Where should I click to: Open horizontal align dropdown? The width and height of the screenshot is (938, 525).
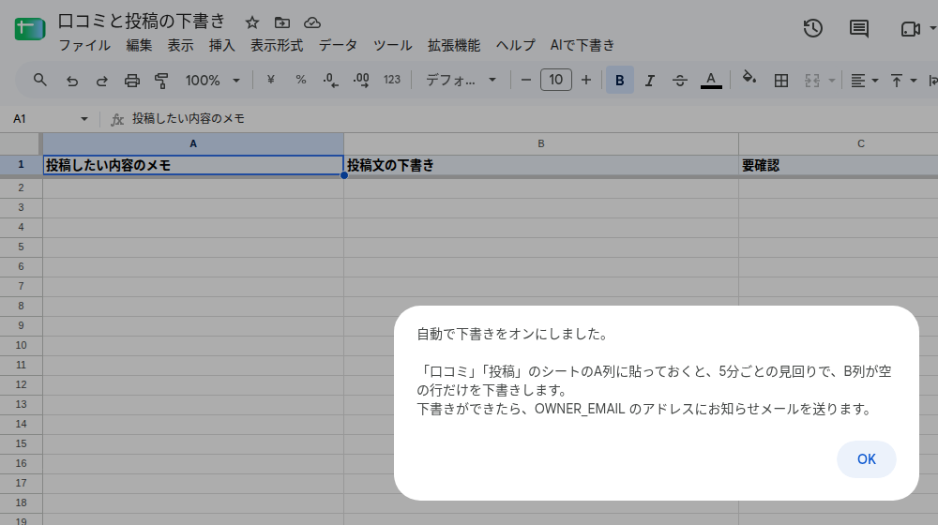coord(864,80)
